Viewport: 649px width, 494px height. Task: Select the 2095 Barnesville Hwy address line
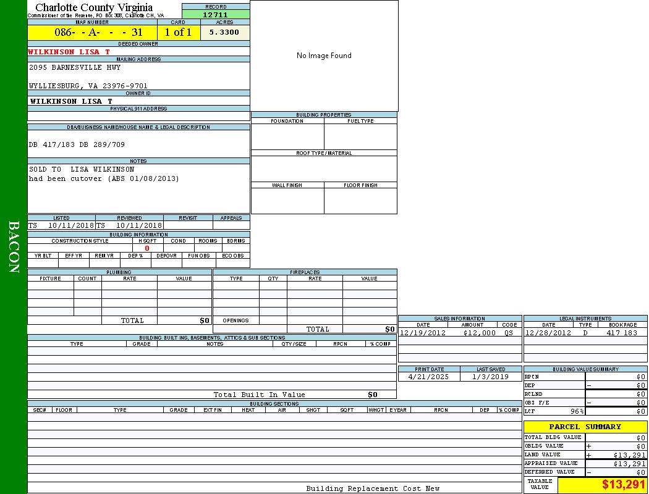coord(75,67)
